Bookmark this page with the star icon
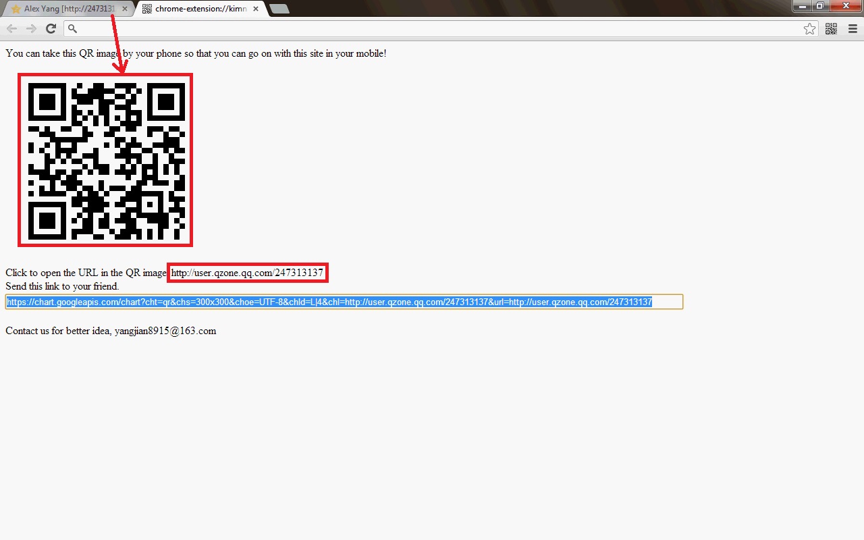 (809, 28)
